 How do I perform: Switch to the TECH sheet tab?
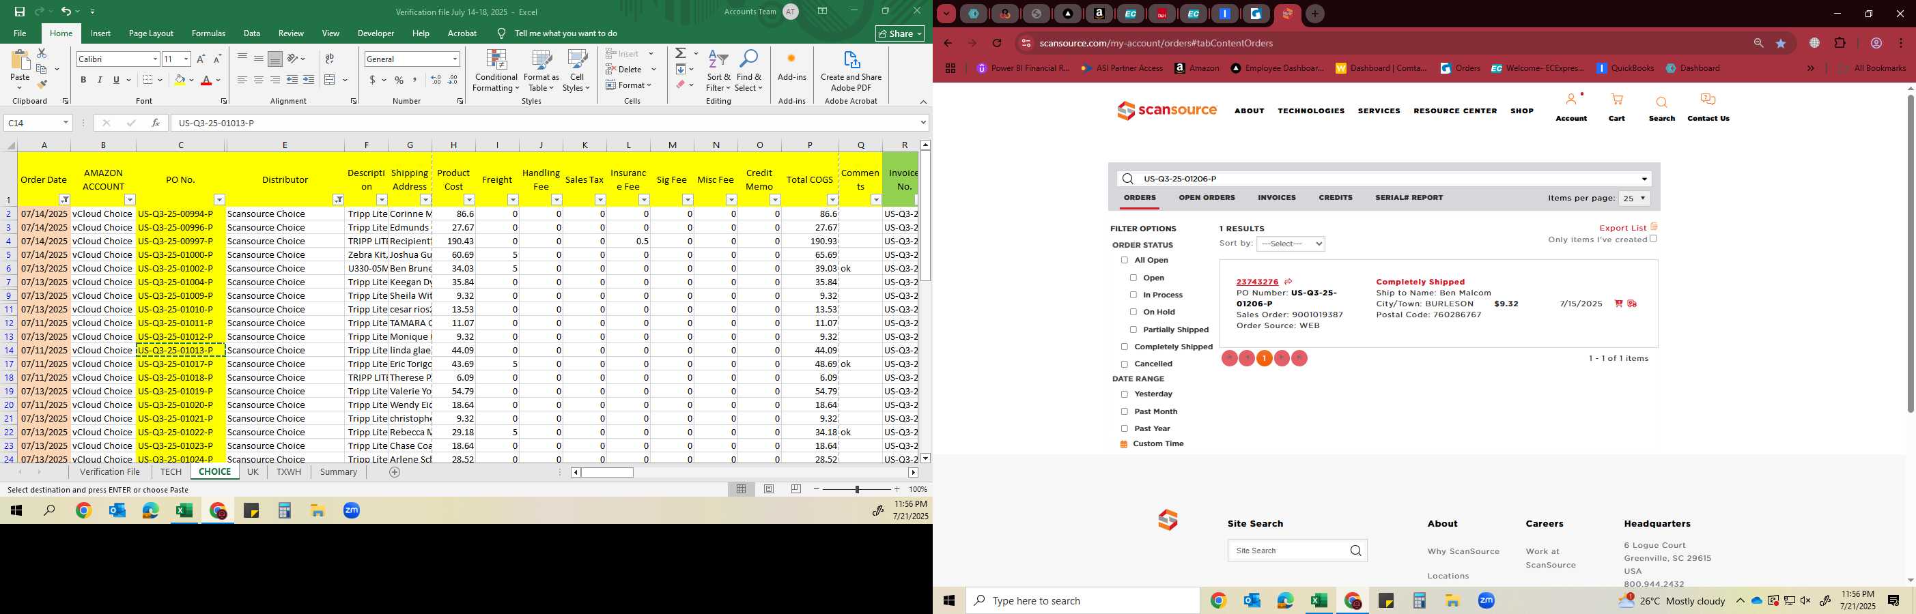[170, 472]
